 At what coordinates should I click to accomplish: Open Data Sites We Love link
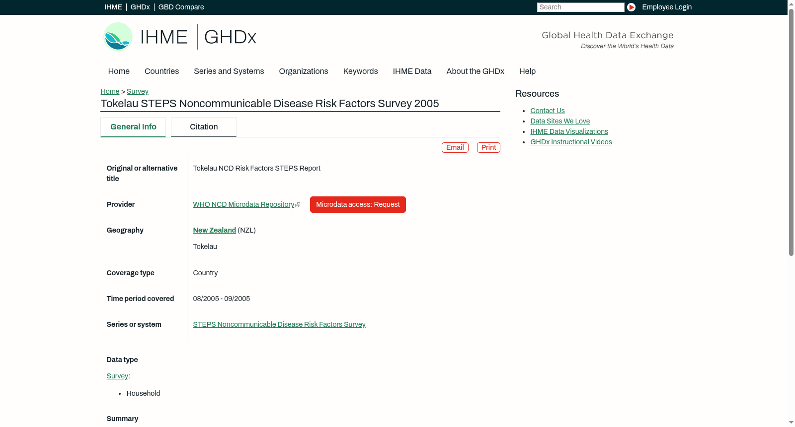(560, 121)
